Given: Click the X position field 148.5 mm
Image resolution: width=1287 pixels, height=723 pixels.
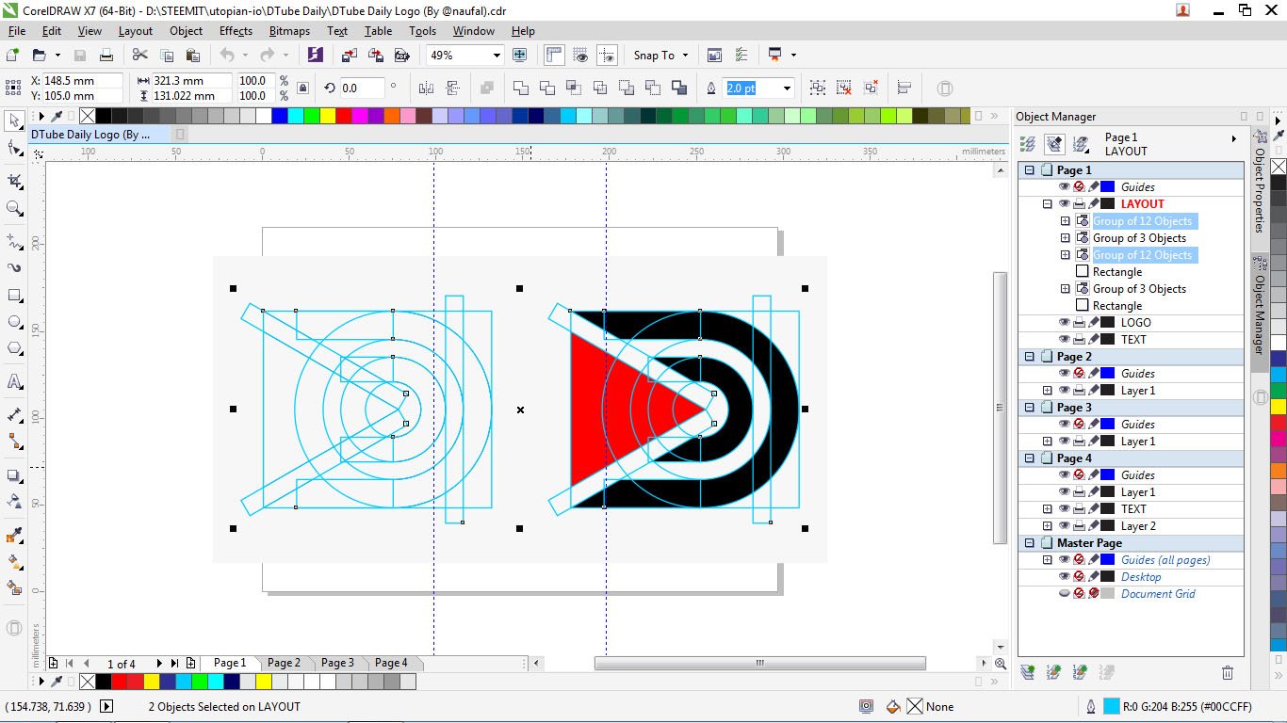Looking at the screenshot, I should 83,81.
